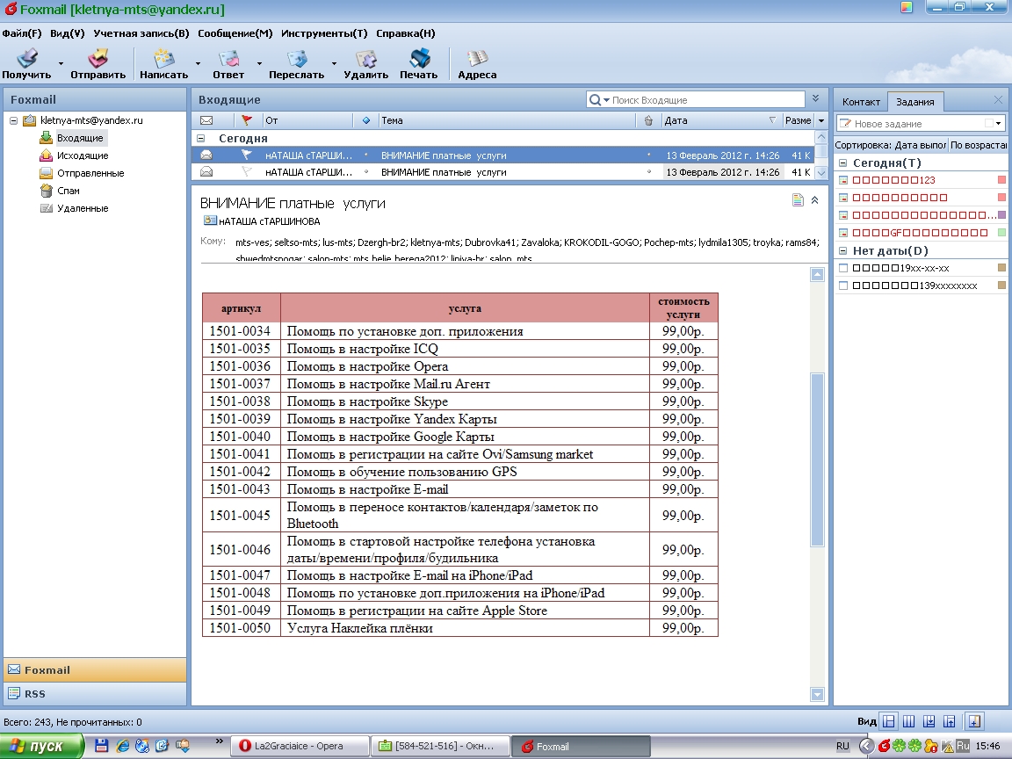The width and height of the screenshot is (1012, 759).
Task: Open dropdown arrow next to Ответ
Action: tap(259, 63)
